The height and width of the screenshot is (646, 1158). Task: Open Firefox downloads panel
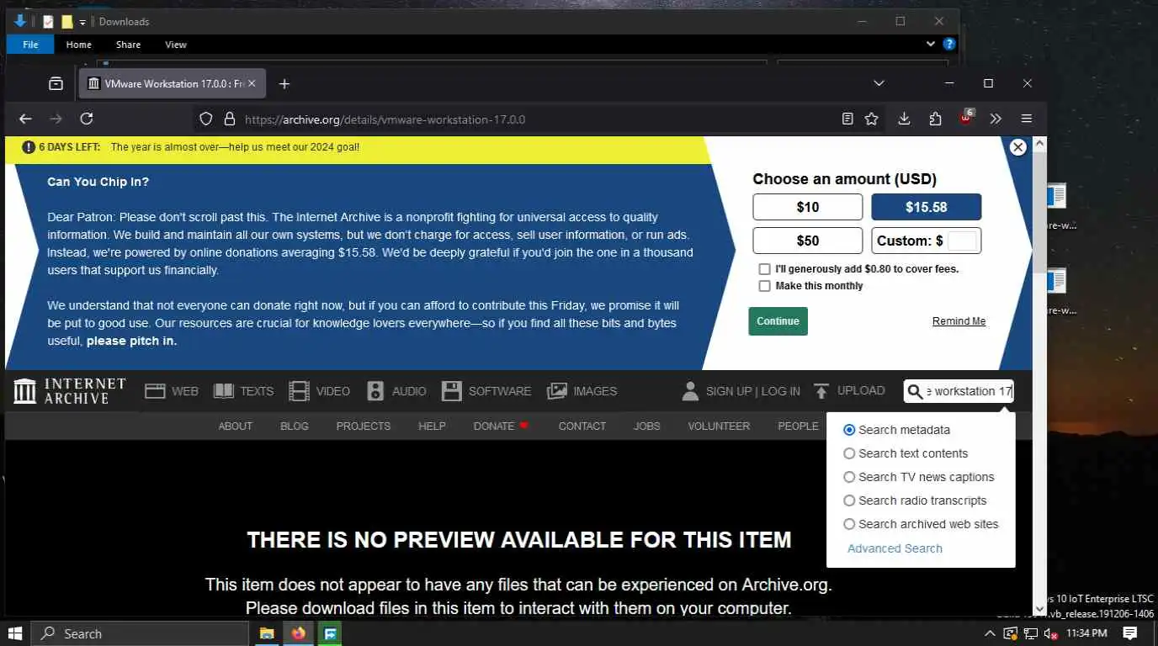904,119
